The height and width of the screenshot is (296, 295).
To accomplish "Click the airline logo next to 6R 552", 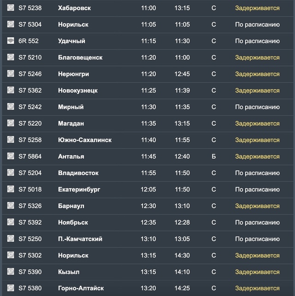I will coord(11,41).
